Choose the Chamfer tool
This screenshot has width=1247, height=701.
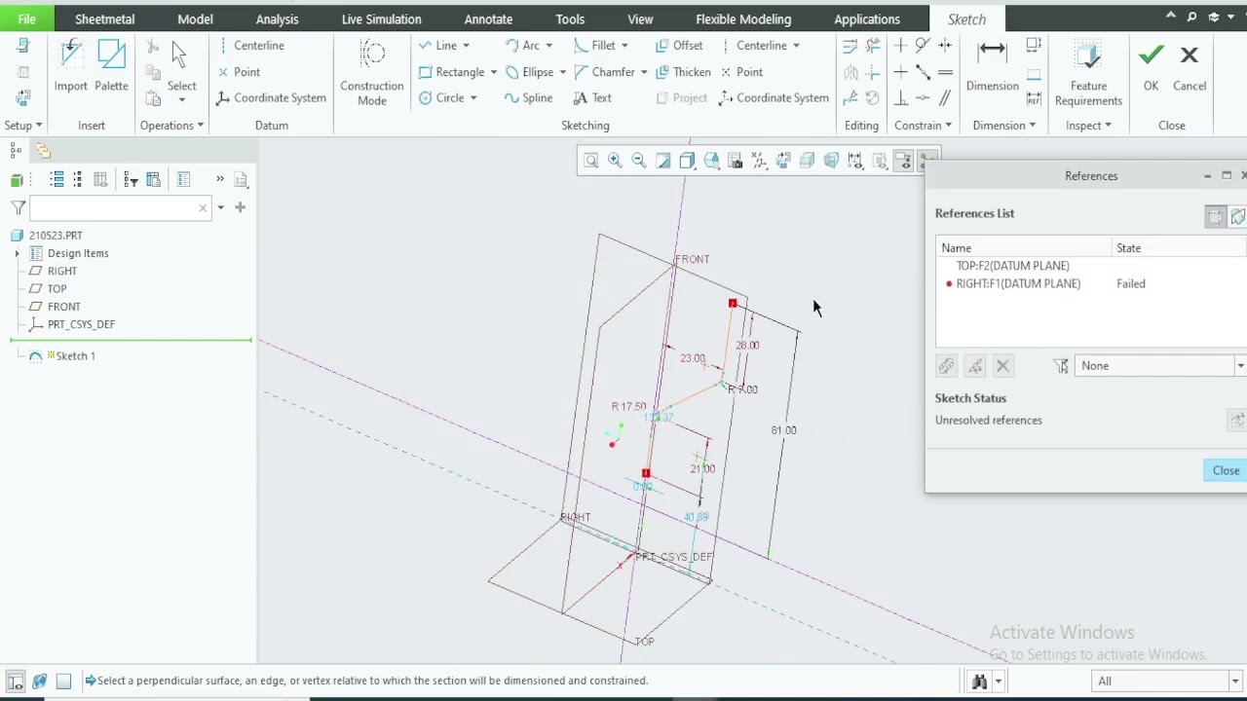tap(605, 72)
